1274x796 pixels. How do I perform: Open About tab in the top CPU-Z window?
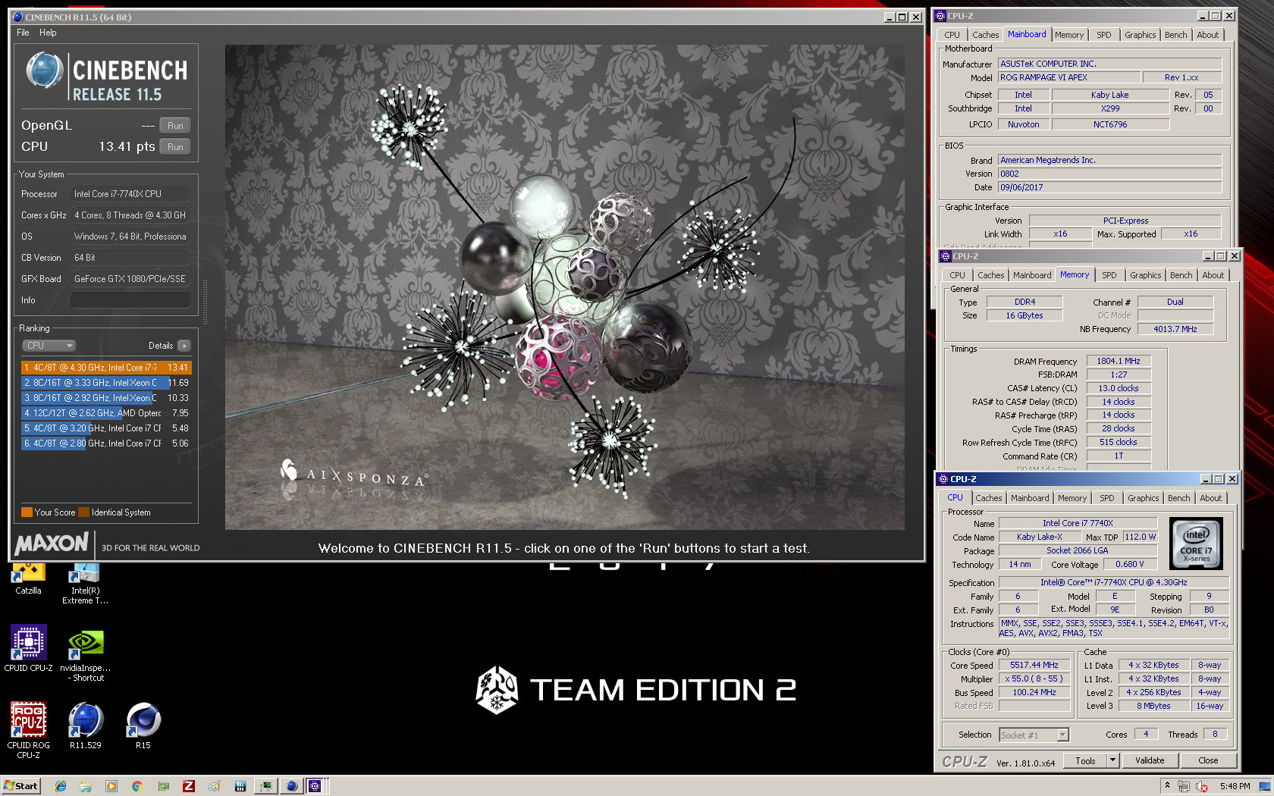point(1207,35)
